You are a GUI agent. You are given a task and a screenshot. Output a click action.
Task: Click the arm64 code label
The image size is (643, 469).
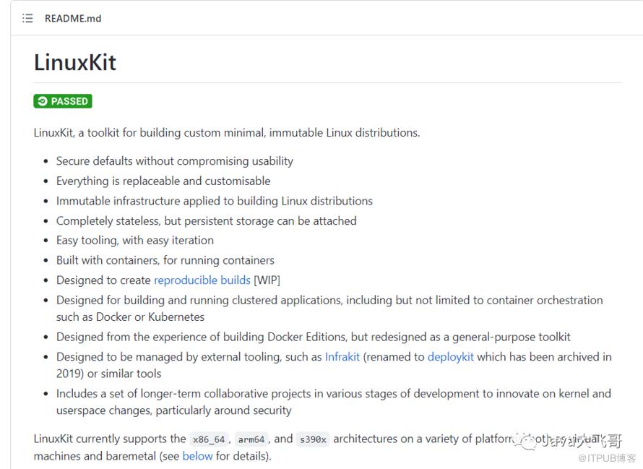point(252,439)
